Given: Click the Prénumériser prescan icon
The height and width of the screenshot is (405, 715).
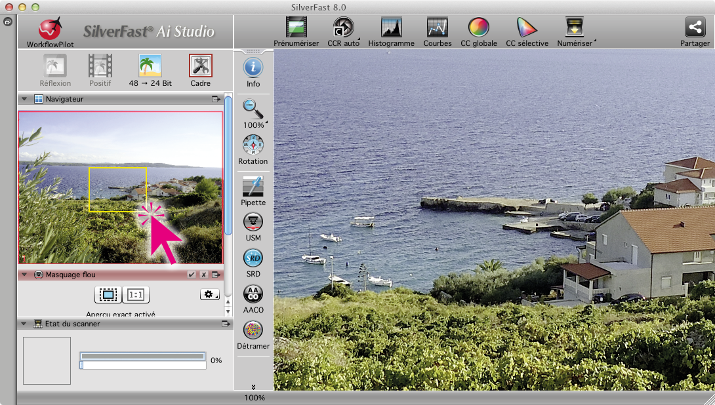Looking at the screenshot, I should (296, 28).
